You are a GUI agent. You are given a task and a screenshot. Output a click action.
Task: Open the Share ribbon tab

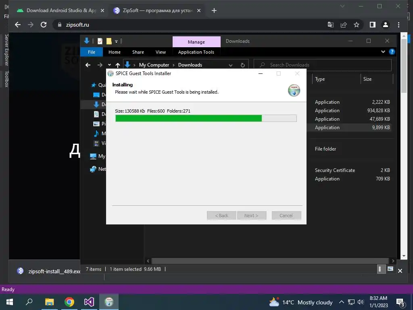pyautogui.click(x=138, y=52)
